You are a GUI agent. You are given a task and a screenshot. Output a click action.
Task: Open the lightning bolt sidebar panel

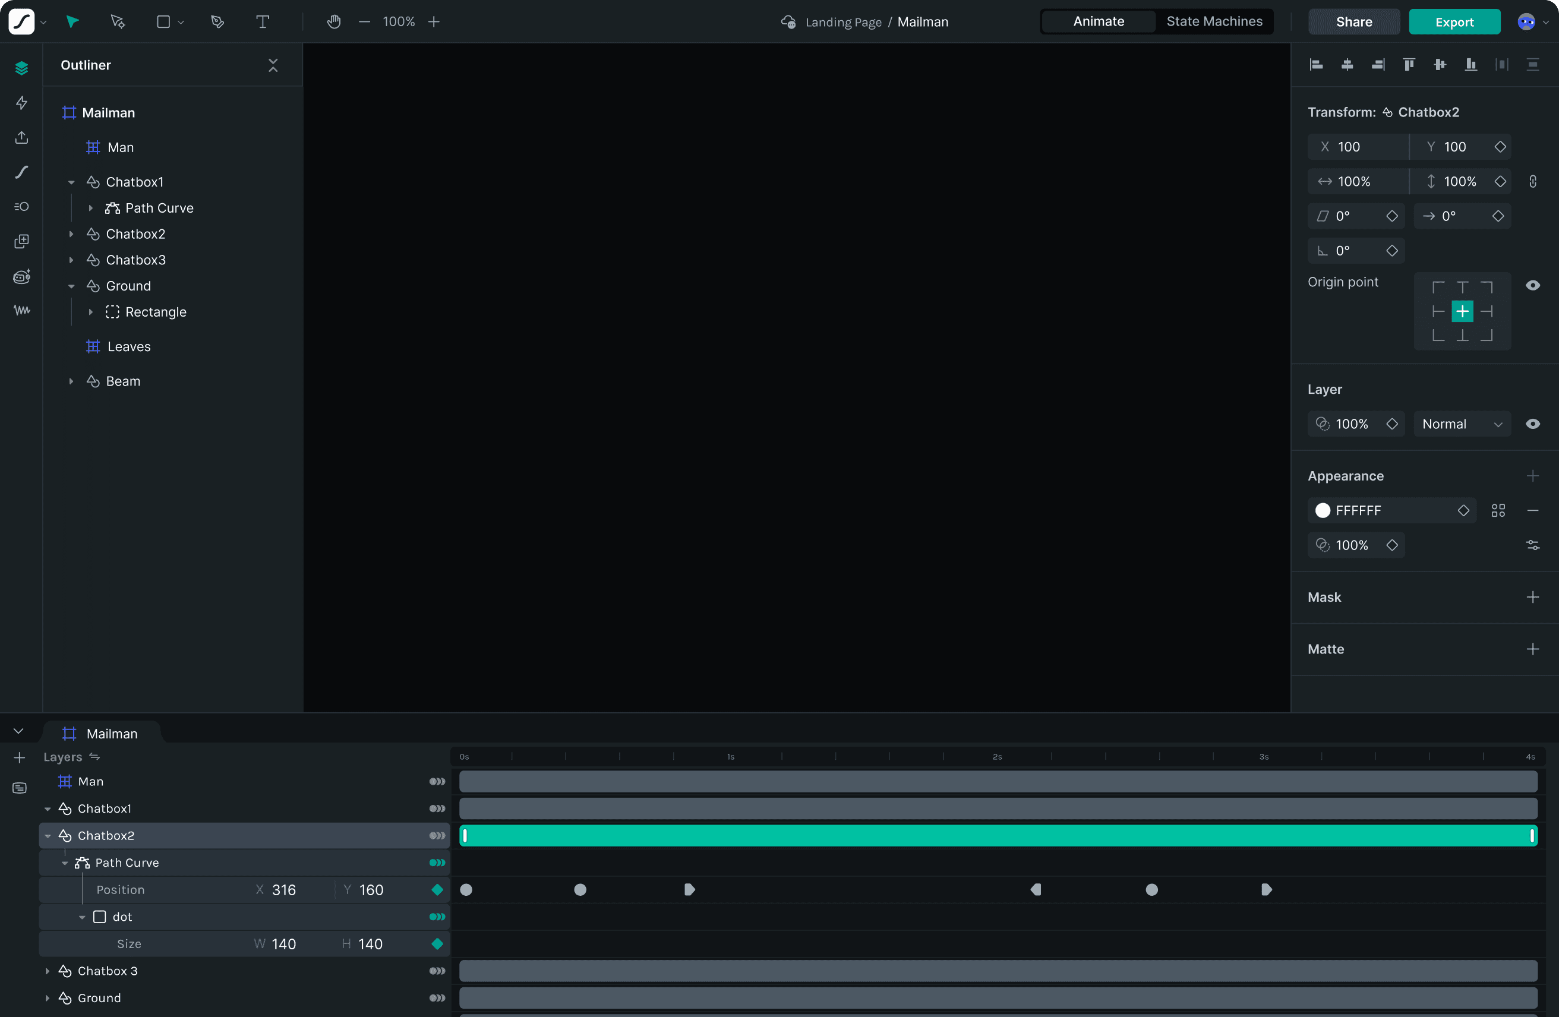point(21,103)
